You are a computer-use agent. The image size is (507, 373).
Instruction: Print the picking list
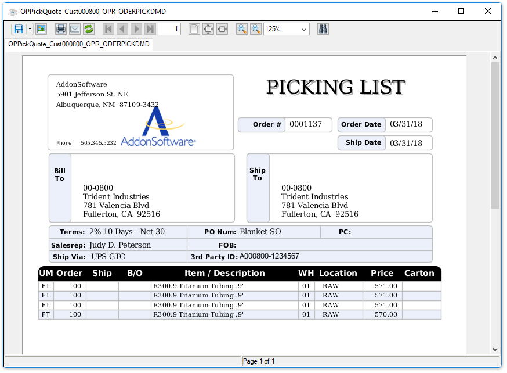point(61,29)
